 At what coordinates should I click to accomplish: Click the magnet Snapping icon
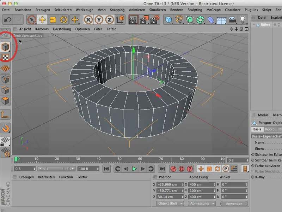coord(6,128)
